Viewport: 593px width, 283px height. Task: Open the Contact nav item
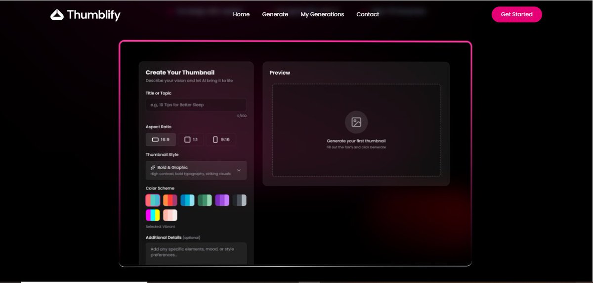[368, 14]
